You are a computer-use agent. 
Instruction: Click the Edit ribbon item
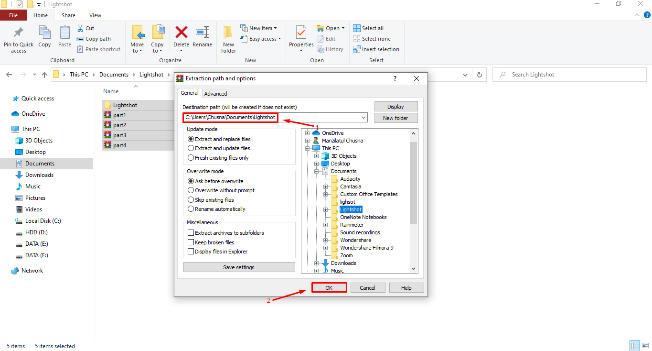(326, 39)
